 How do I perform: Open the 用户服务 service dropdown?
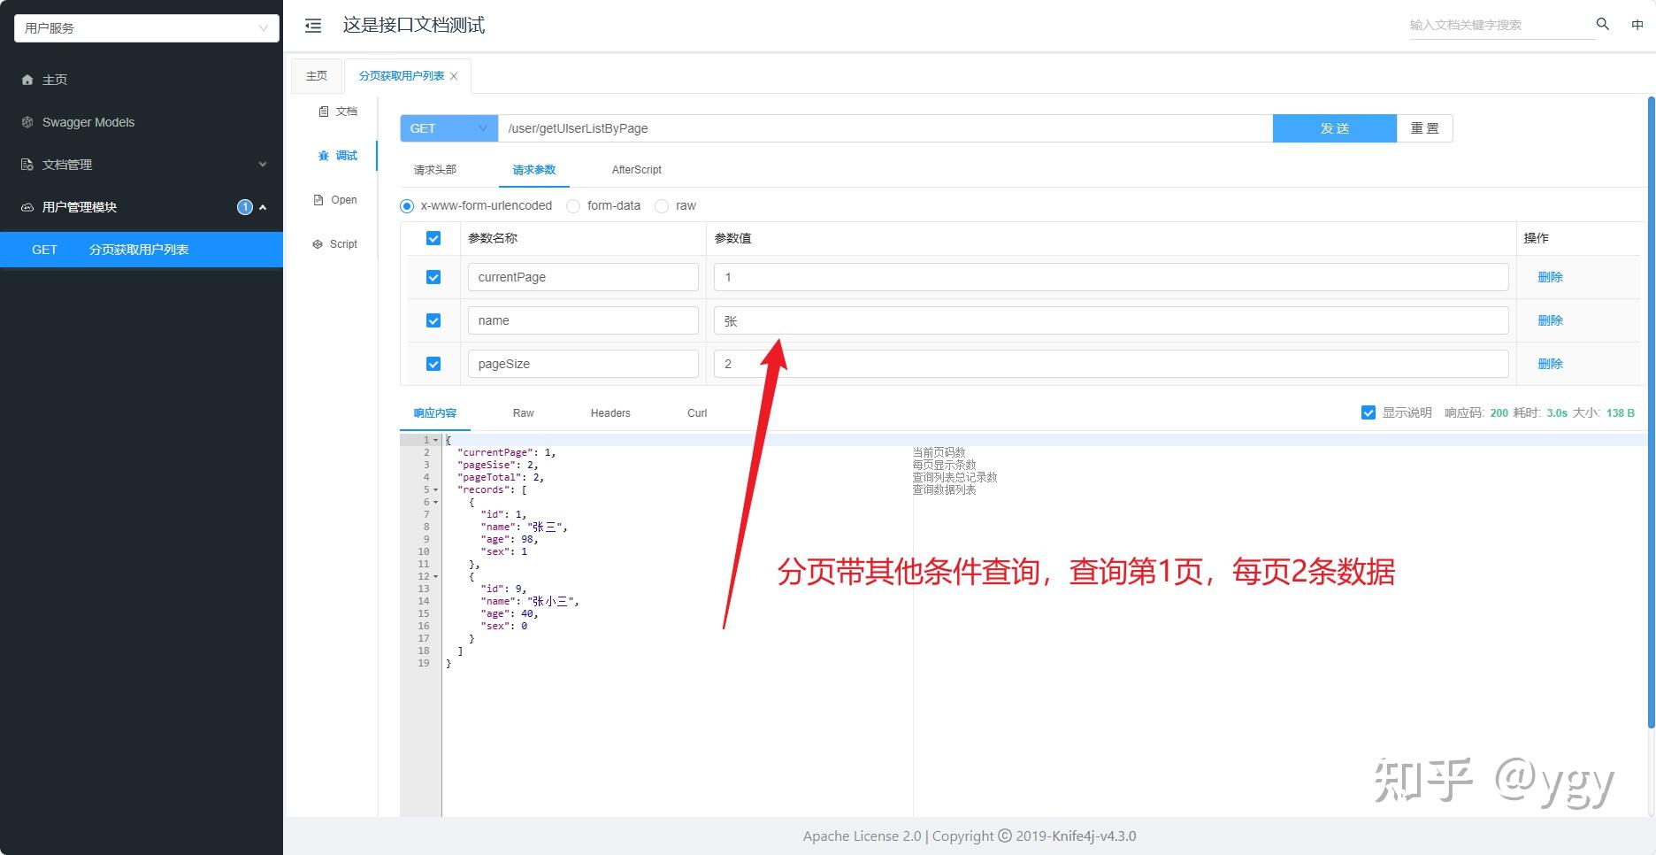pyautogui.click(x=144, y=27)
